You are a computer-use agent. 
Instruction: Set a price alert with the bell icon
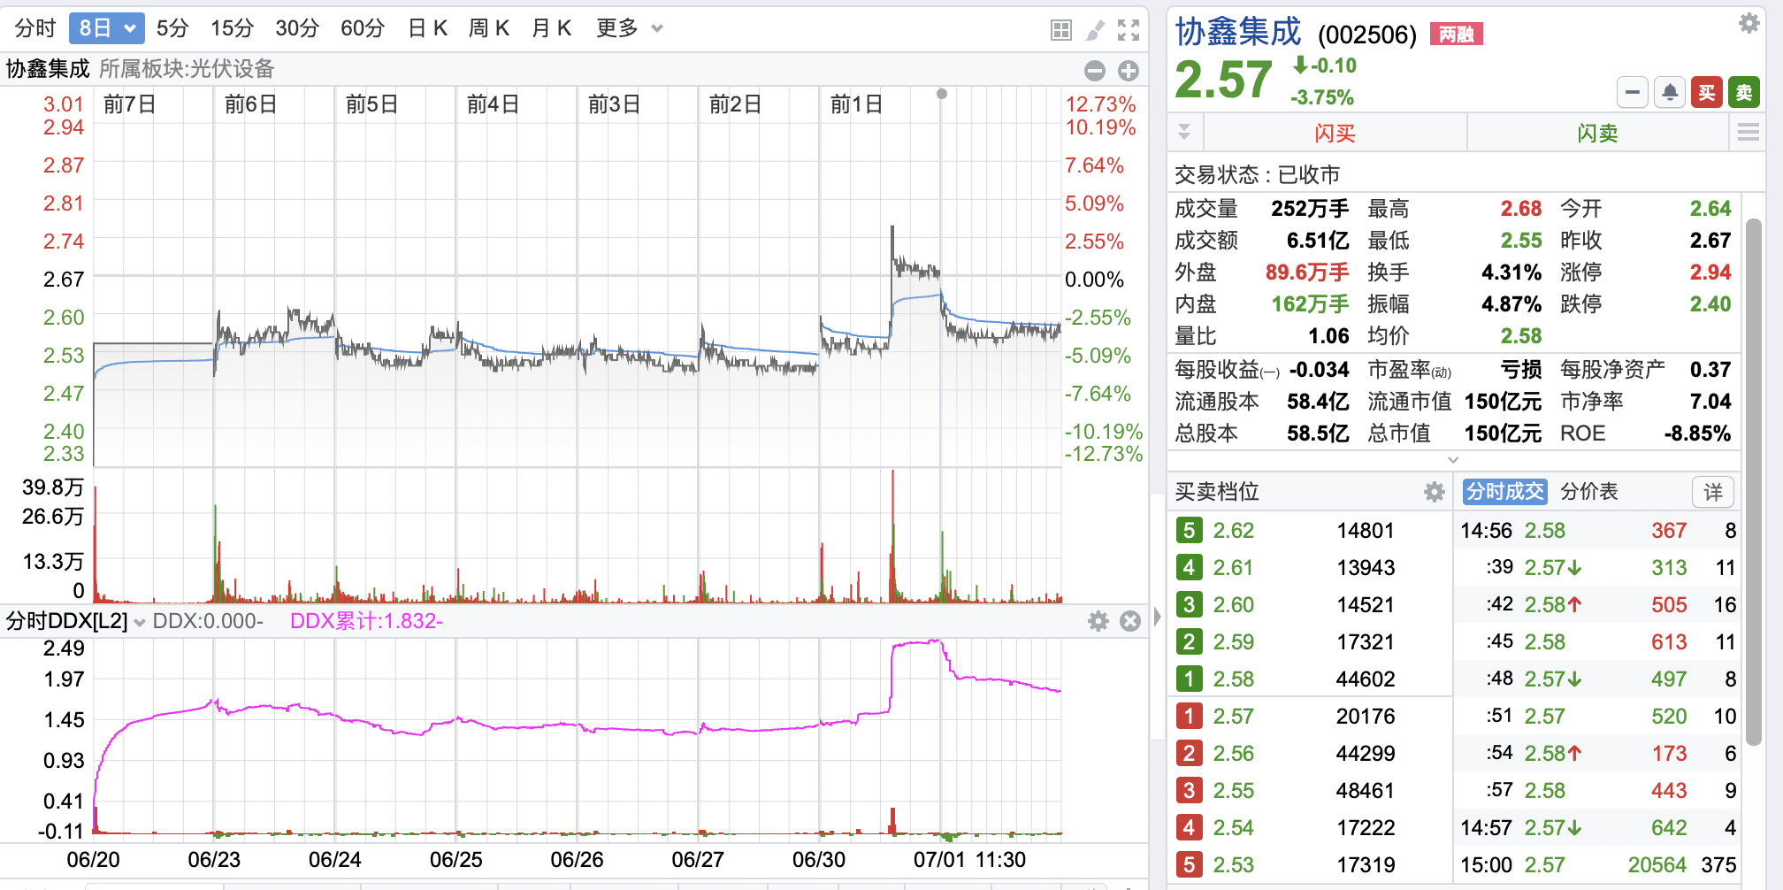[1670, 92]
